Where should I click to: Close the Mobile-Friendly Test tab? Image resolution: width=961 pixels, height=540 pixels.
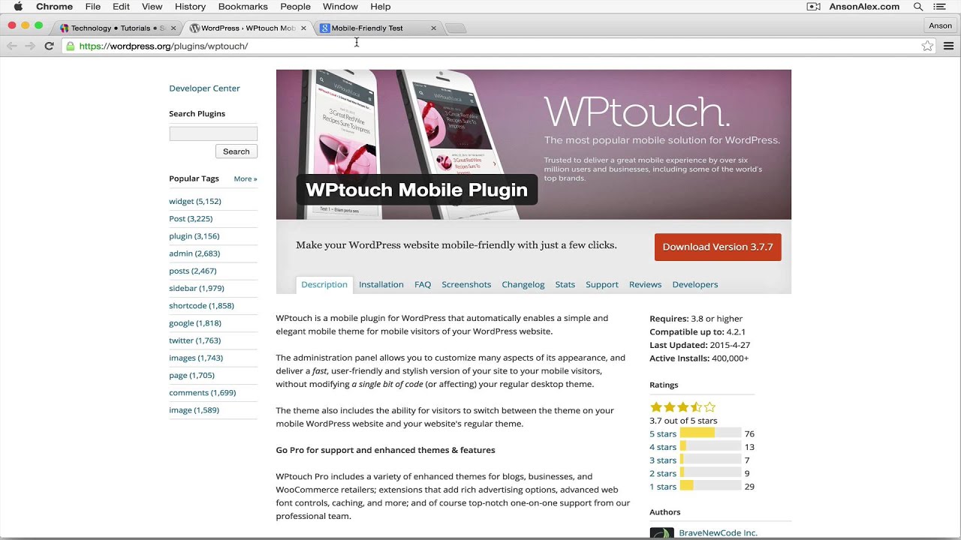pyautogui.click(x=433, y=28)
